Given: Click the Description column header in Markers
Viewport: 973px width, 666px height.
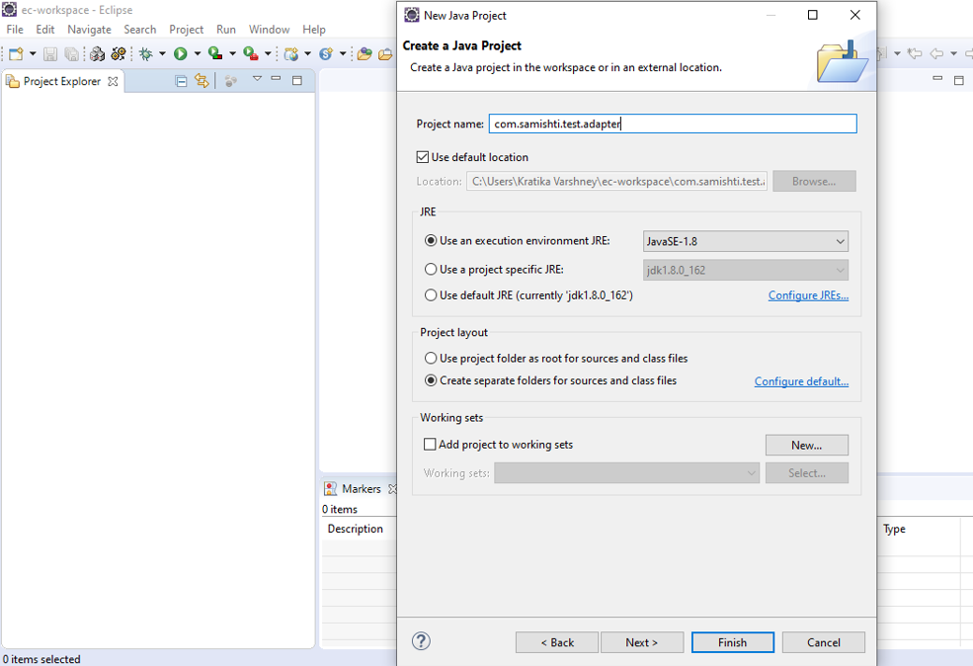Looking at the screenshot, I should click(356, 529).
